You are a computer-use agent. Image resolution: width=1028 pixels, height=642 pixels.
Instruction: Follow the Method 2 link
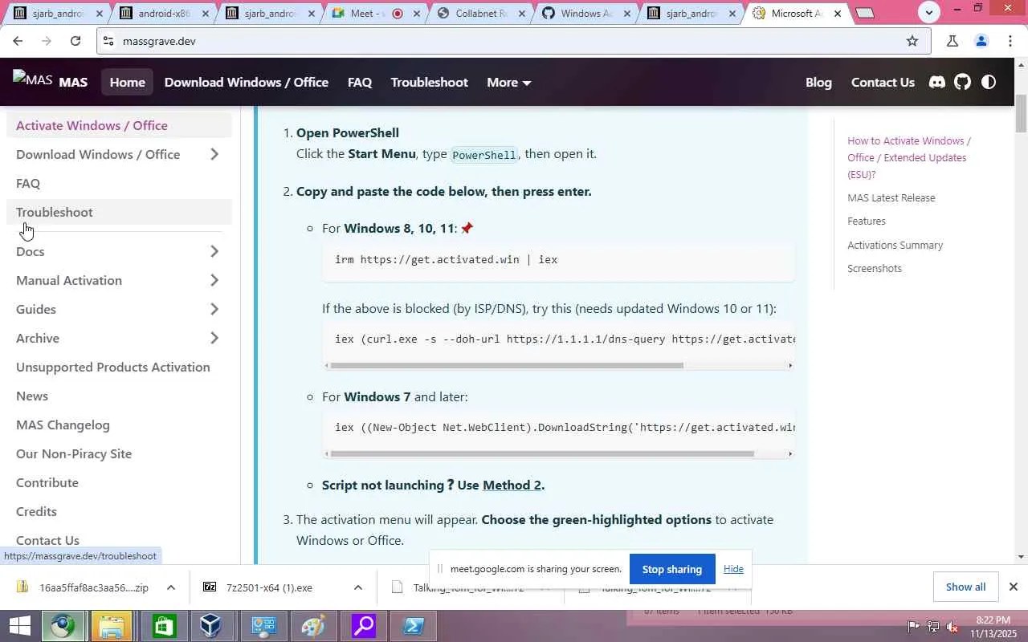coord(512,485)
